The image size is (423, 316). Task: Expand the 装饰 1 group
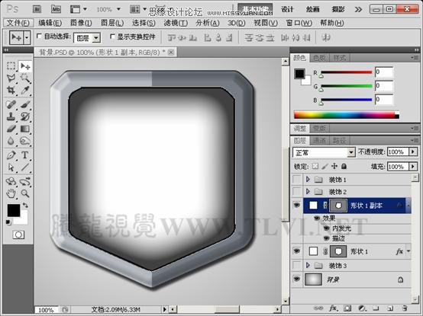308,179
